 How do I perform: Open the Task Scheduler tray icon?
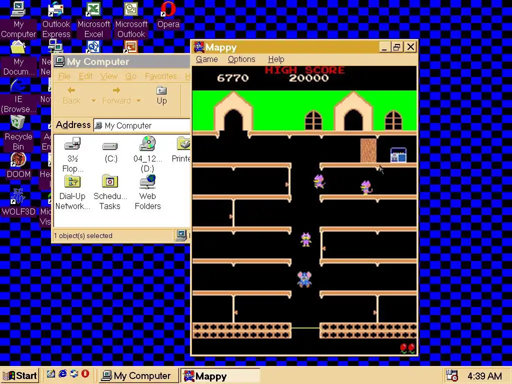pos(451,375)
